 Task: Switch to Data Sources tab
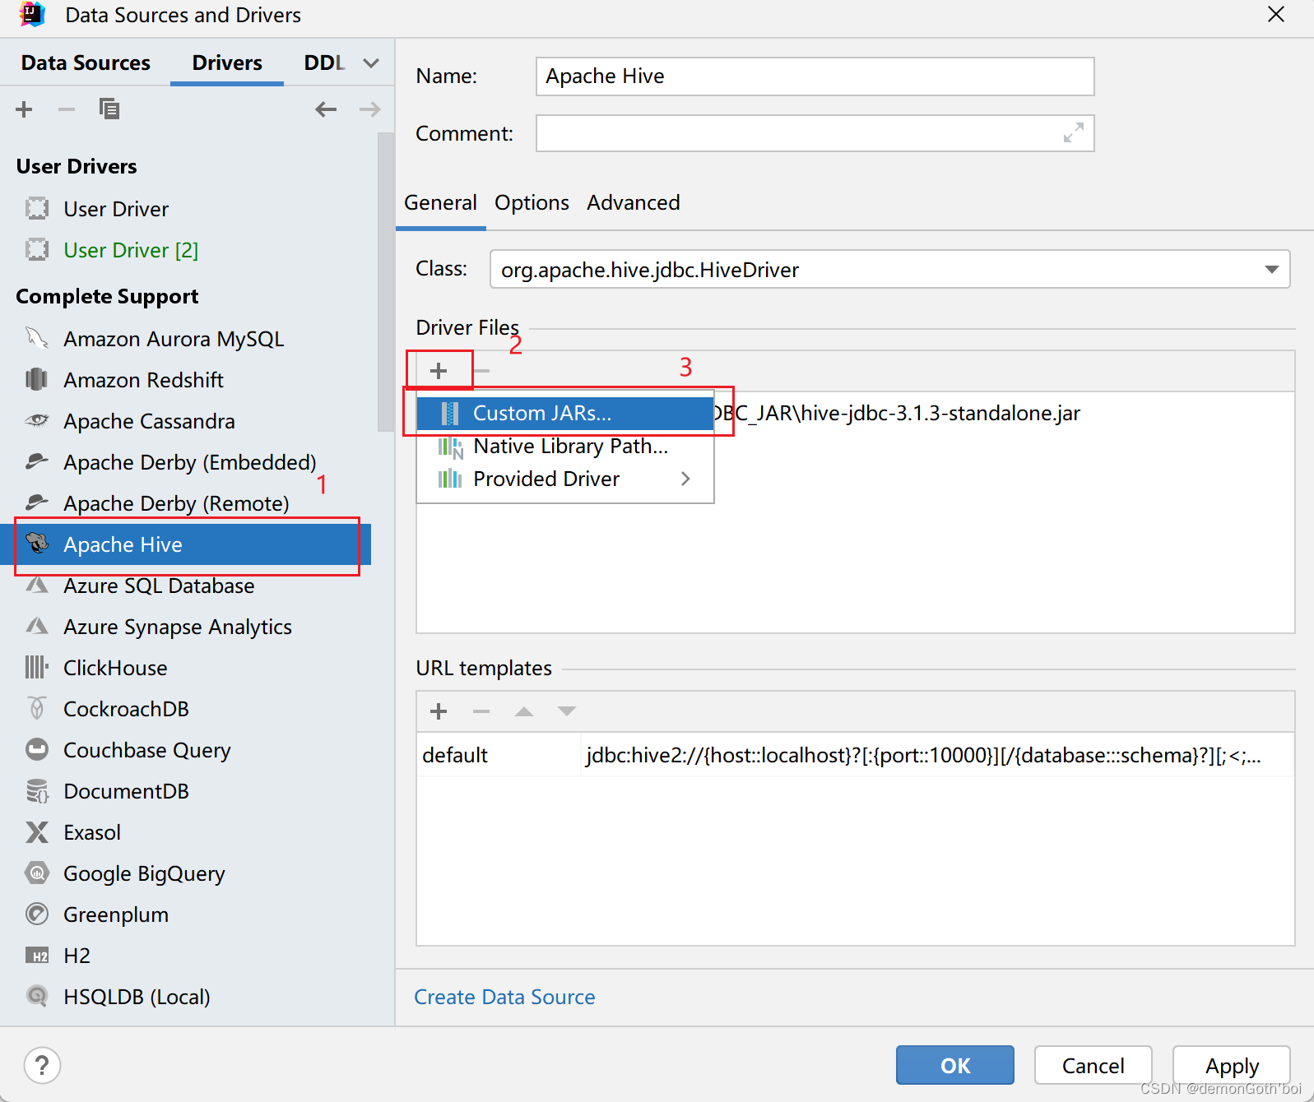coord(86,63)
